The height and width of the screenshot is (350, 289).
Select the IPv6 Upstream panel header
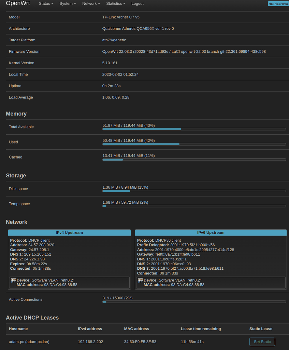click(211, 232)
